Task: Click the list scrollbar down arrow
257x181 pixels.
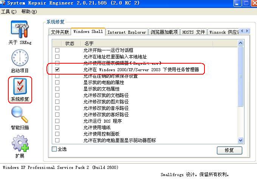Action: coord(240,140)
